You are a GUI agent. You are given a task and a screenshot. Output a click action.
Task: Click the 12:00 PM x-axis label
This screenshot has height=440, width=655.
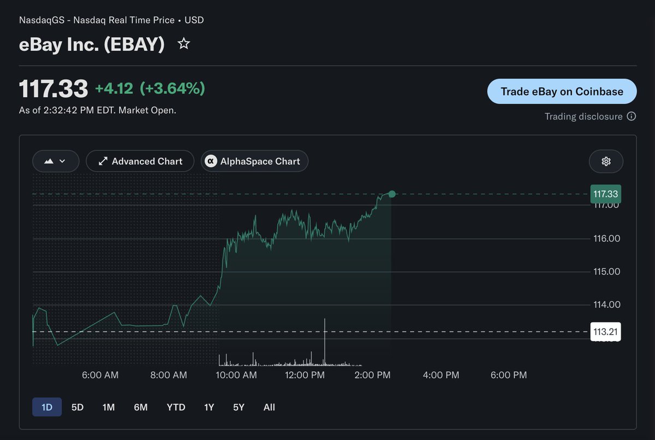tap(305, 375)
